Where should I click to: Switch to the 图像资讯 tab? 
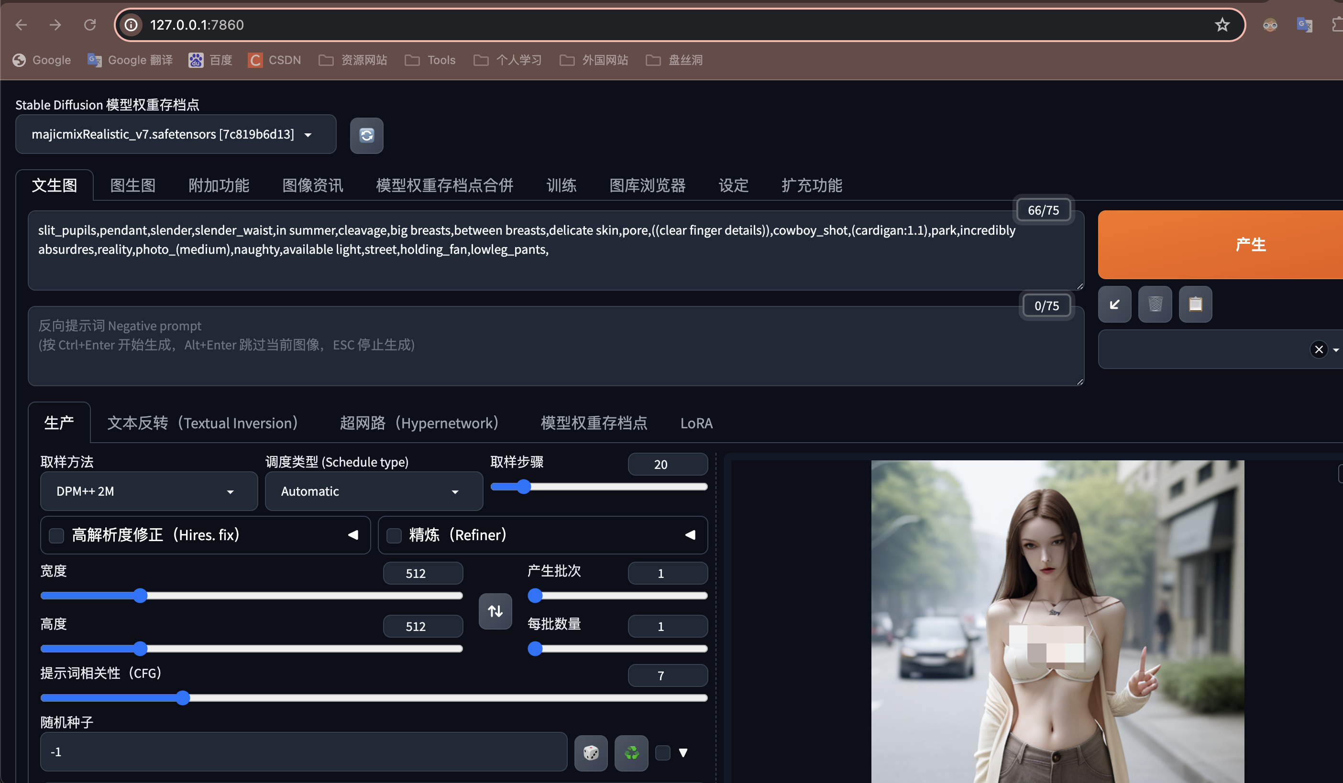pyautogui.click(x=312, y=185)
